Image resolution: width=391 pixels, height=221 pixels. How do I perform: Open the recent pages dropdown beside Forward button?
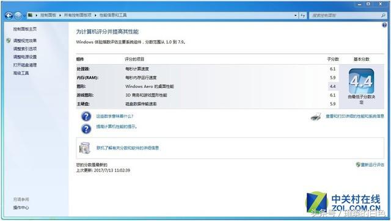click(24, 16)
